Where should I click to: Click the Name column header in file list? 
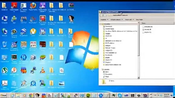pos(157,23)
